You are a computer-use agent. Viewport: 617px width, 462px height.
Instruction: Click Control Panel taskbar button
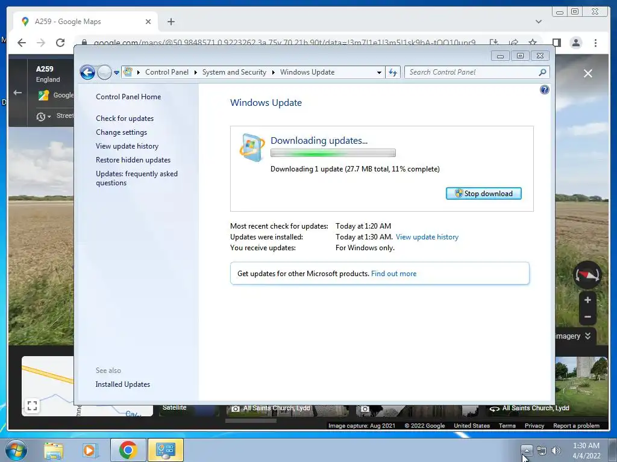pos(165,450)
